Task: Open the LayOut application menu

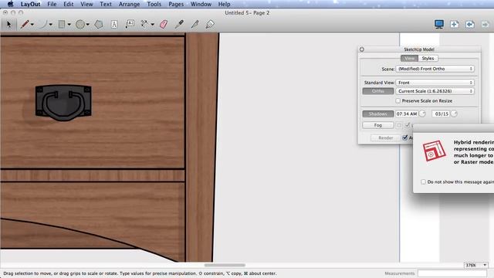Action: 31,4
